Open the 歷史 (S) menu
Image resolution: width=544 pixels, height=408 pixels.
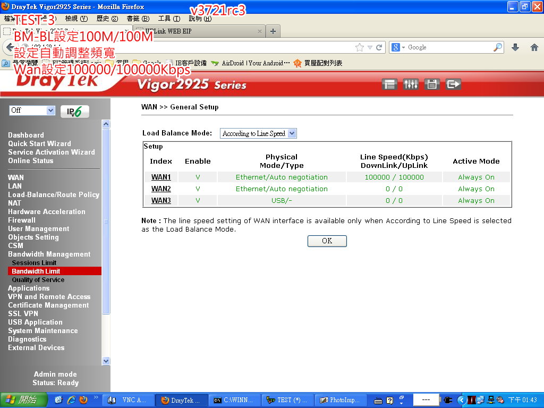(x=107, y=19)
